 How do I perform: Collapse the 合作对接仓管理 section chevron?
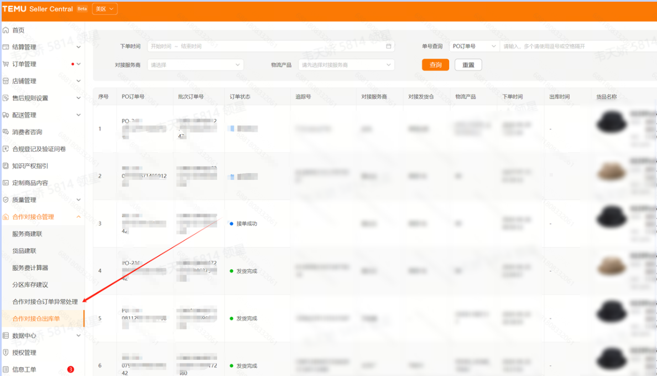coord(79,217)
